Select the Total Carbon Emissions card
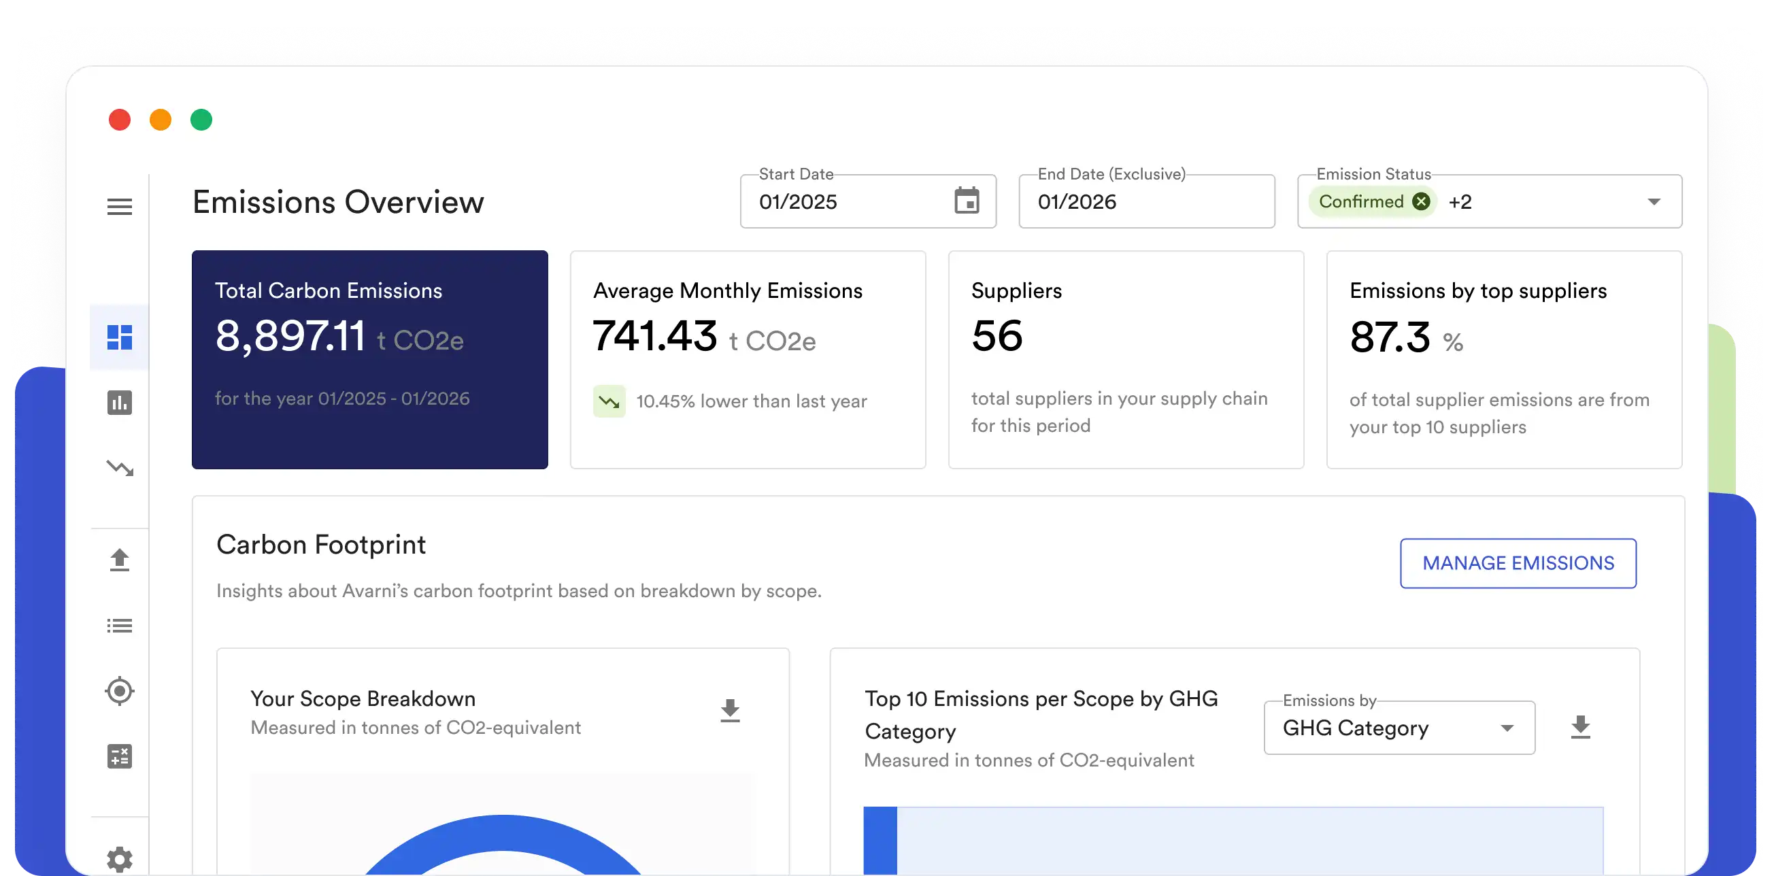Image resolution: width=1774 pixels, height=876 pixels. (x=370, y=360)
